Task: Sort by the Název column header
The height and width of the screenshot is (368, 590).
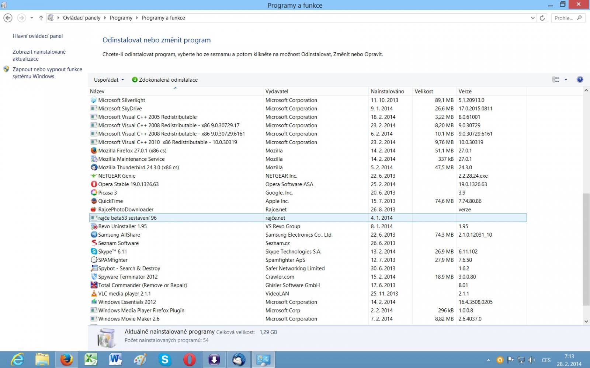Action: [176, 91]
